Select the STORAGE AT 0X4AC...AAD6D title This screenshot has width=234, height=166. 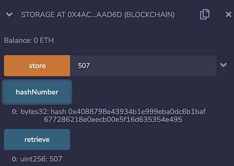click(x=71, y=15)
